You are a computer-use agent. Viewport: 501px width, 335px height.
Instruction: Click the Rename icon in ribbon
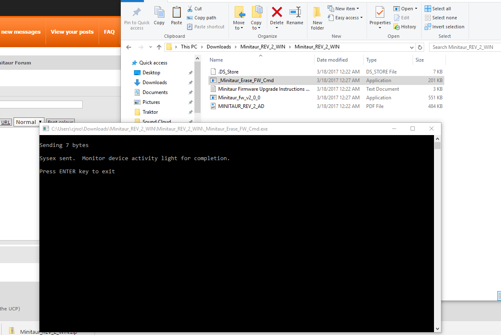click(295, 13)
